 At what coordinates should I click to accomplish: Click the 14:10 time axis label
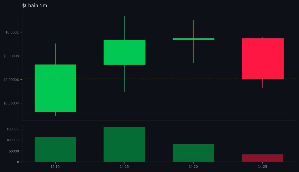click(55, 166)
